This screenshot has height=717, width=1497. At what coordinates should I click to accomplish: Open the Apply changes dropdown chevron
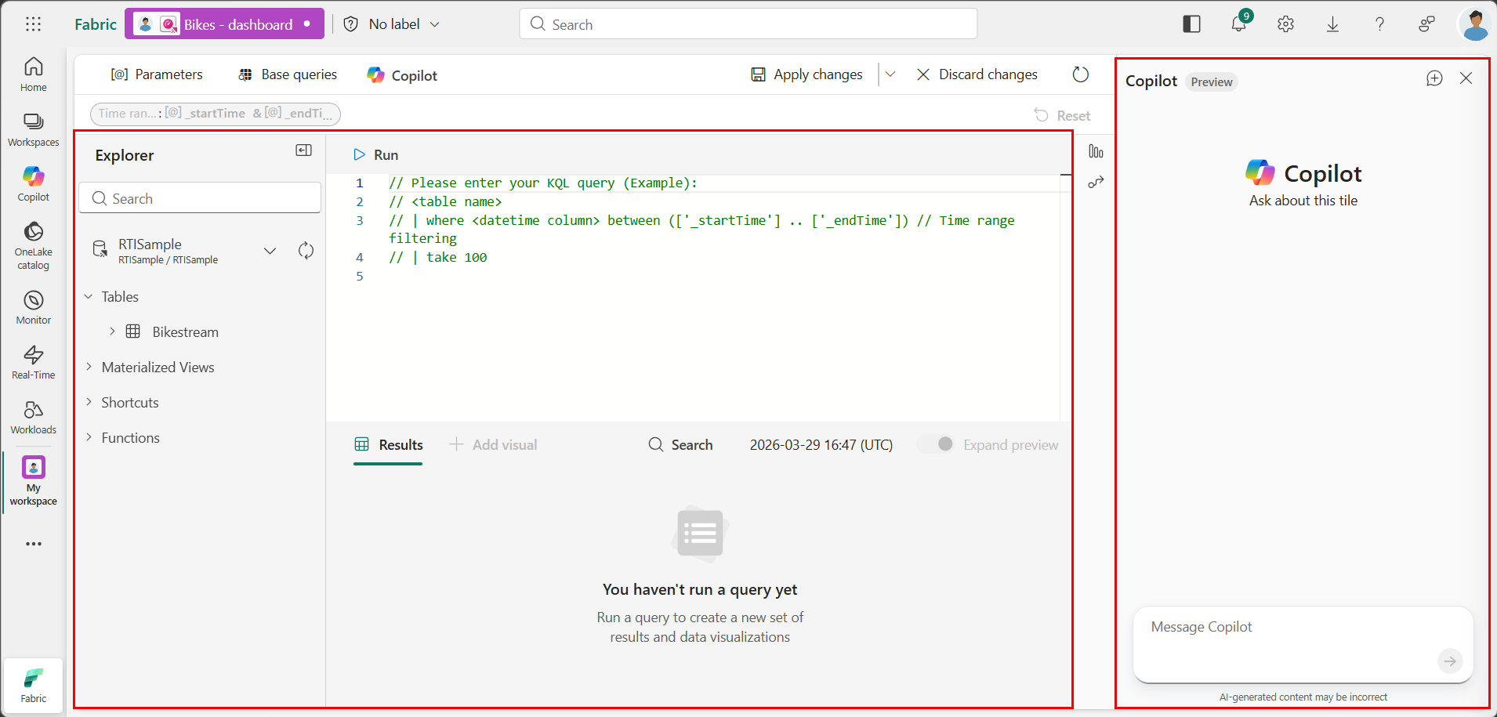tap(890, 74)
